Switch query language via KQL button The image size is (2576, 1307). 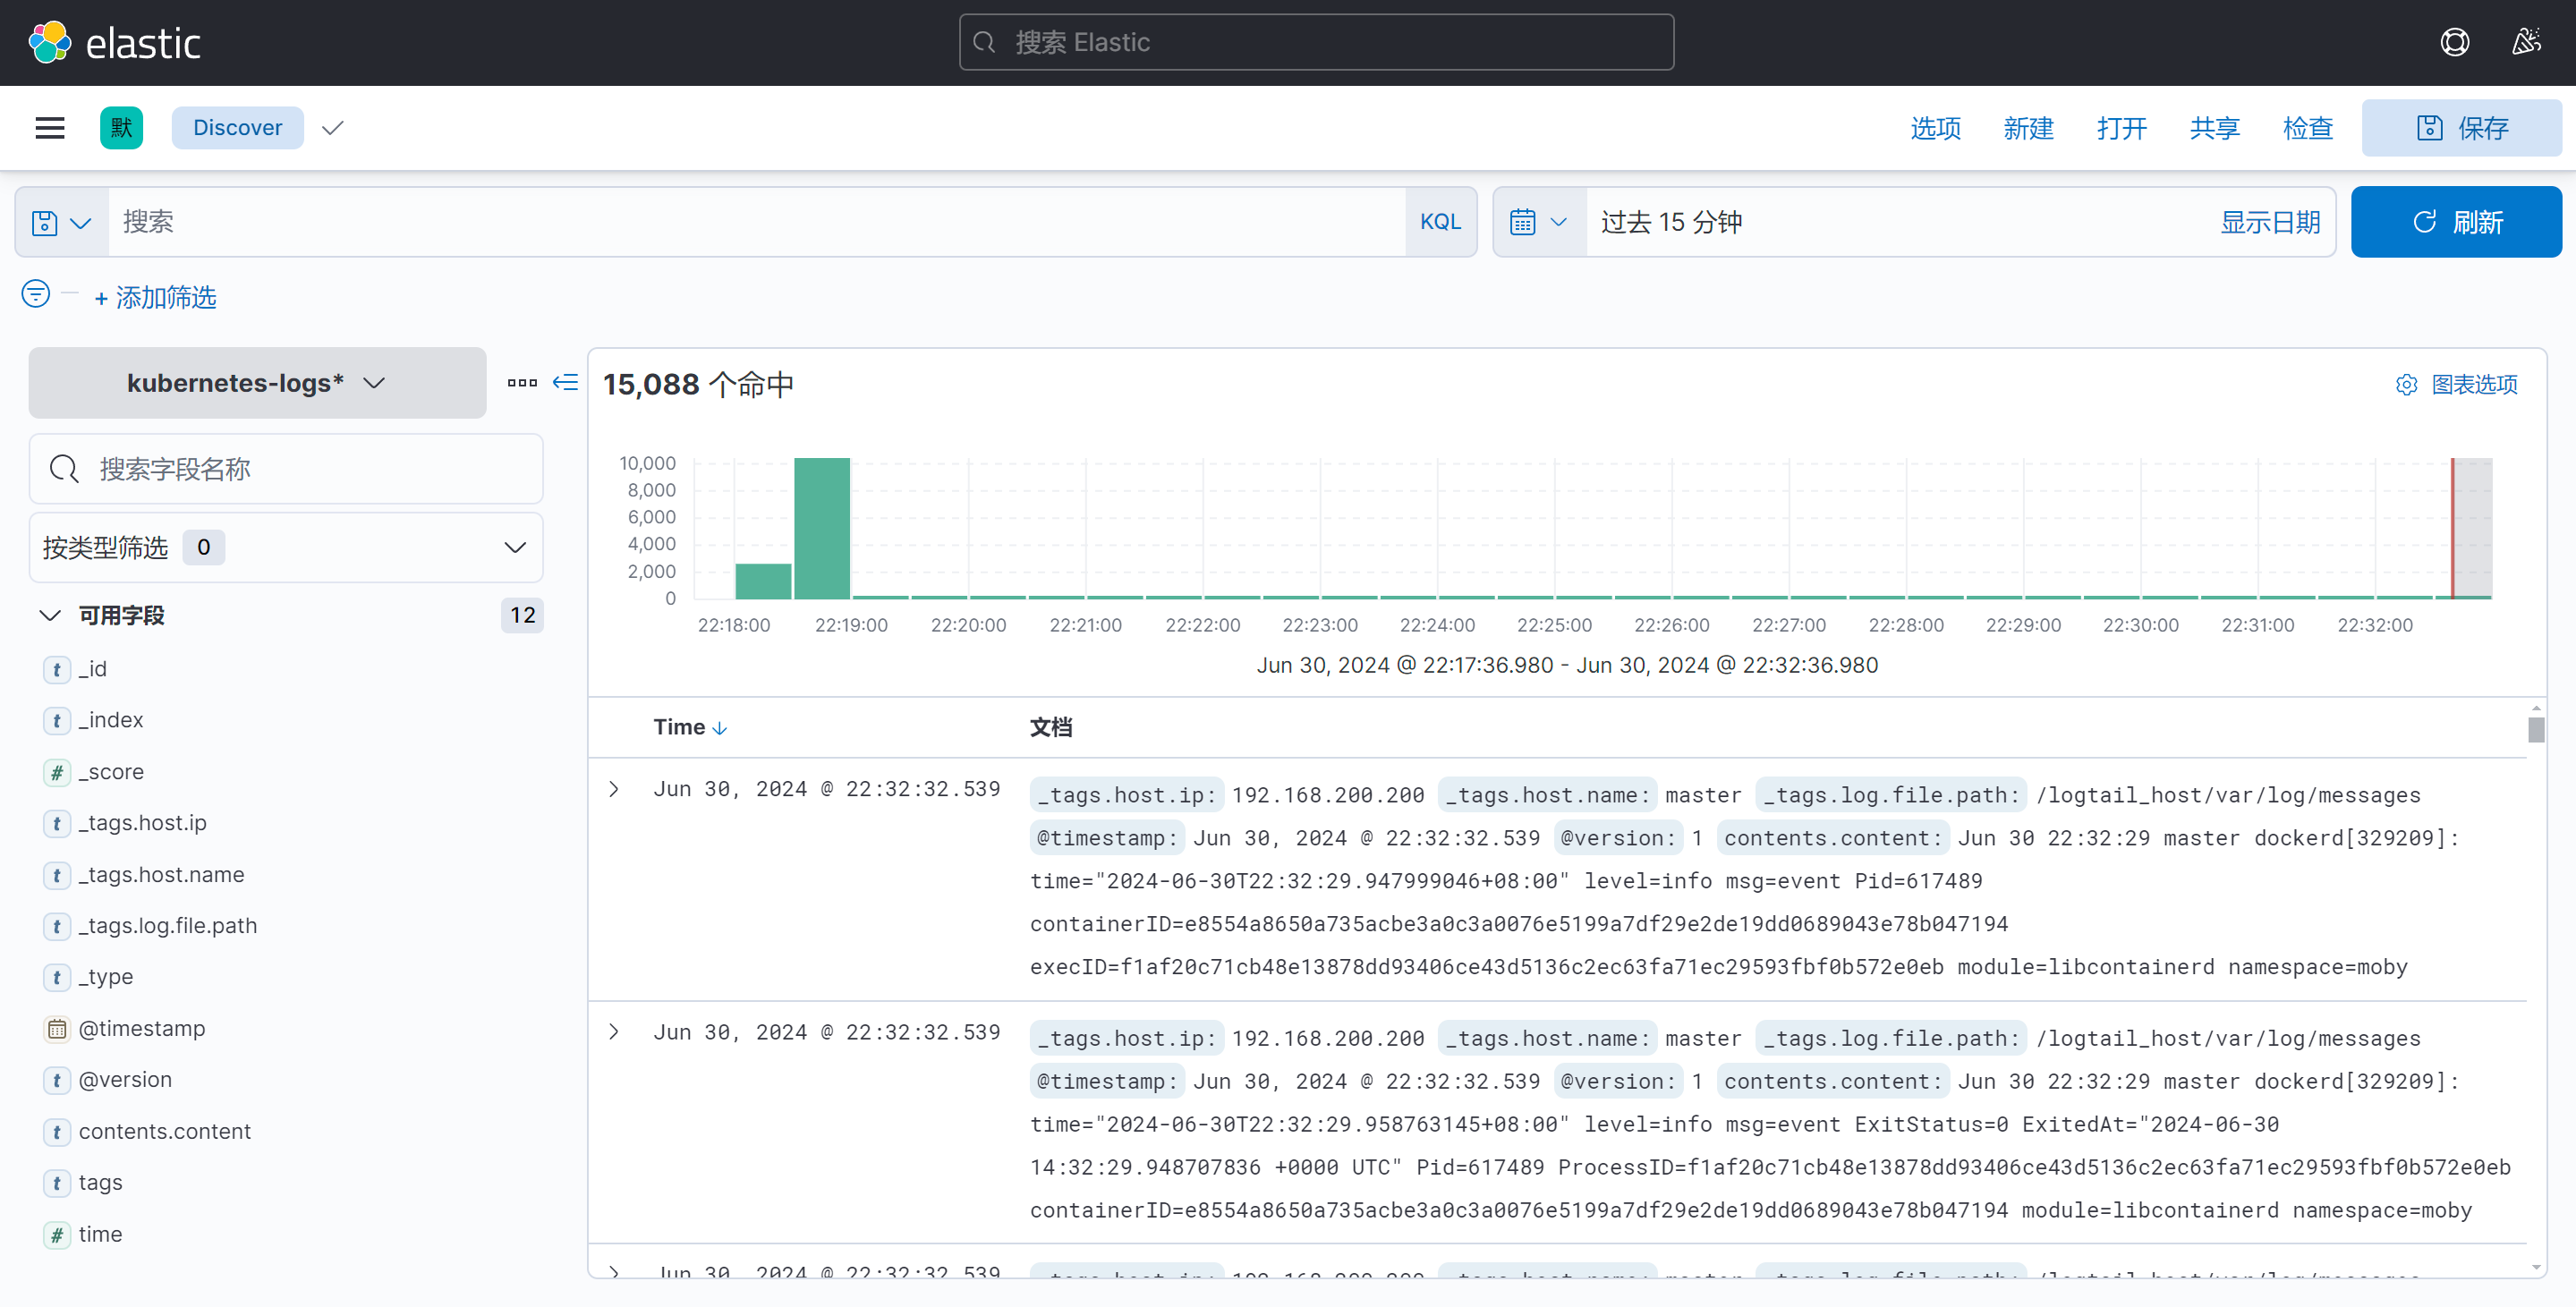pos(1440,222)
